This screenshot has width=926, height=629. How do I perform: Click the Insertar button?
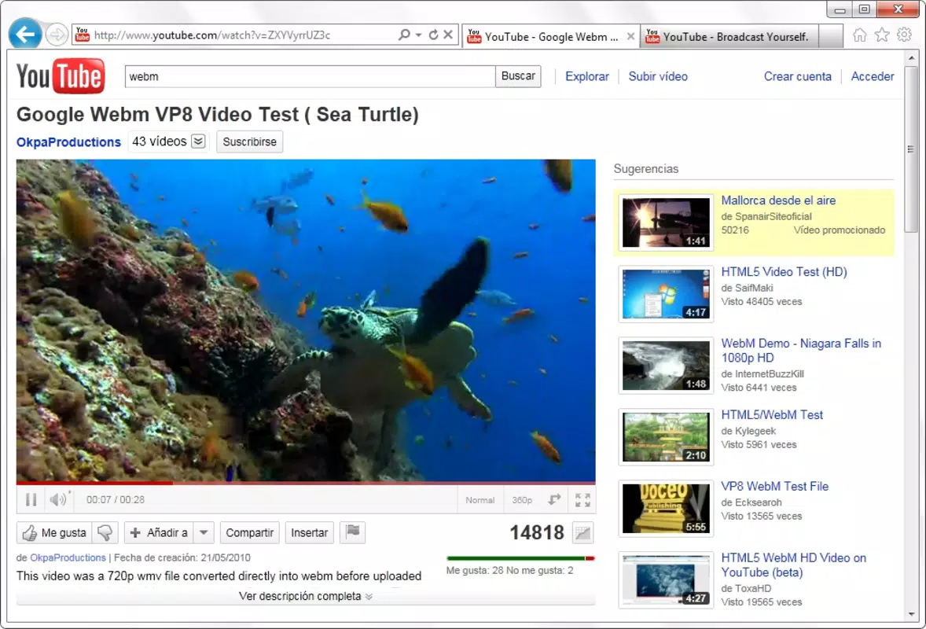309,533
